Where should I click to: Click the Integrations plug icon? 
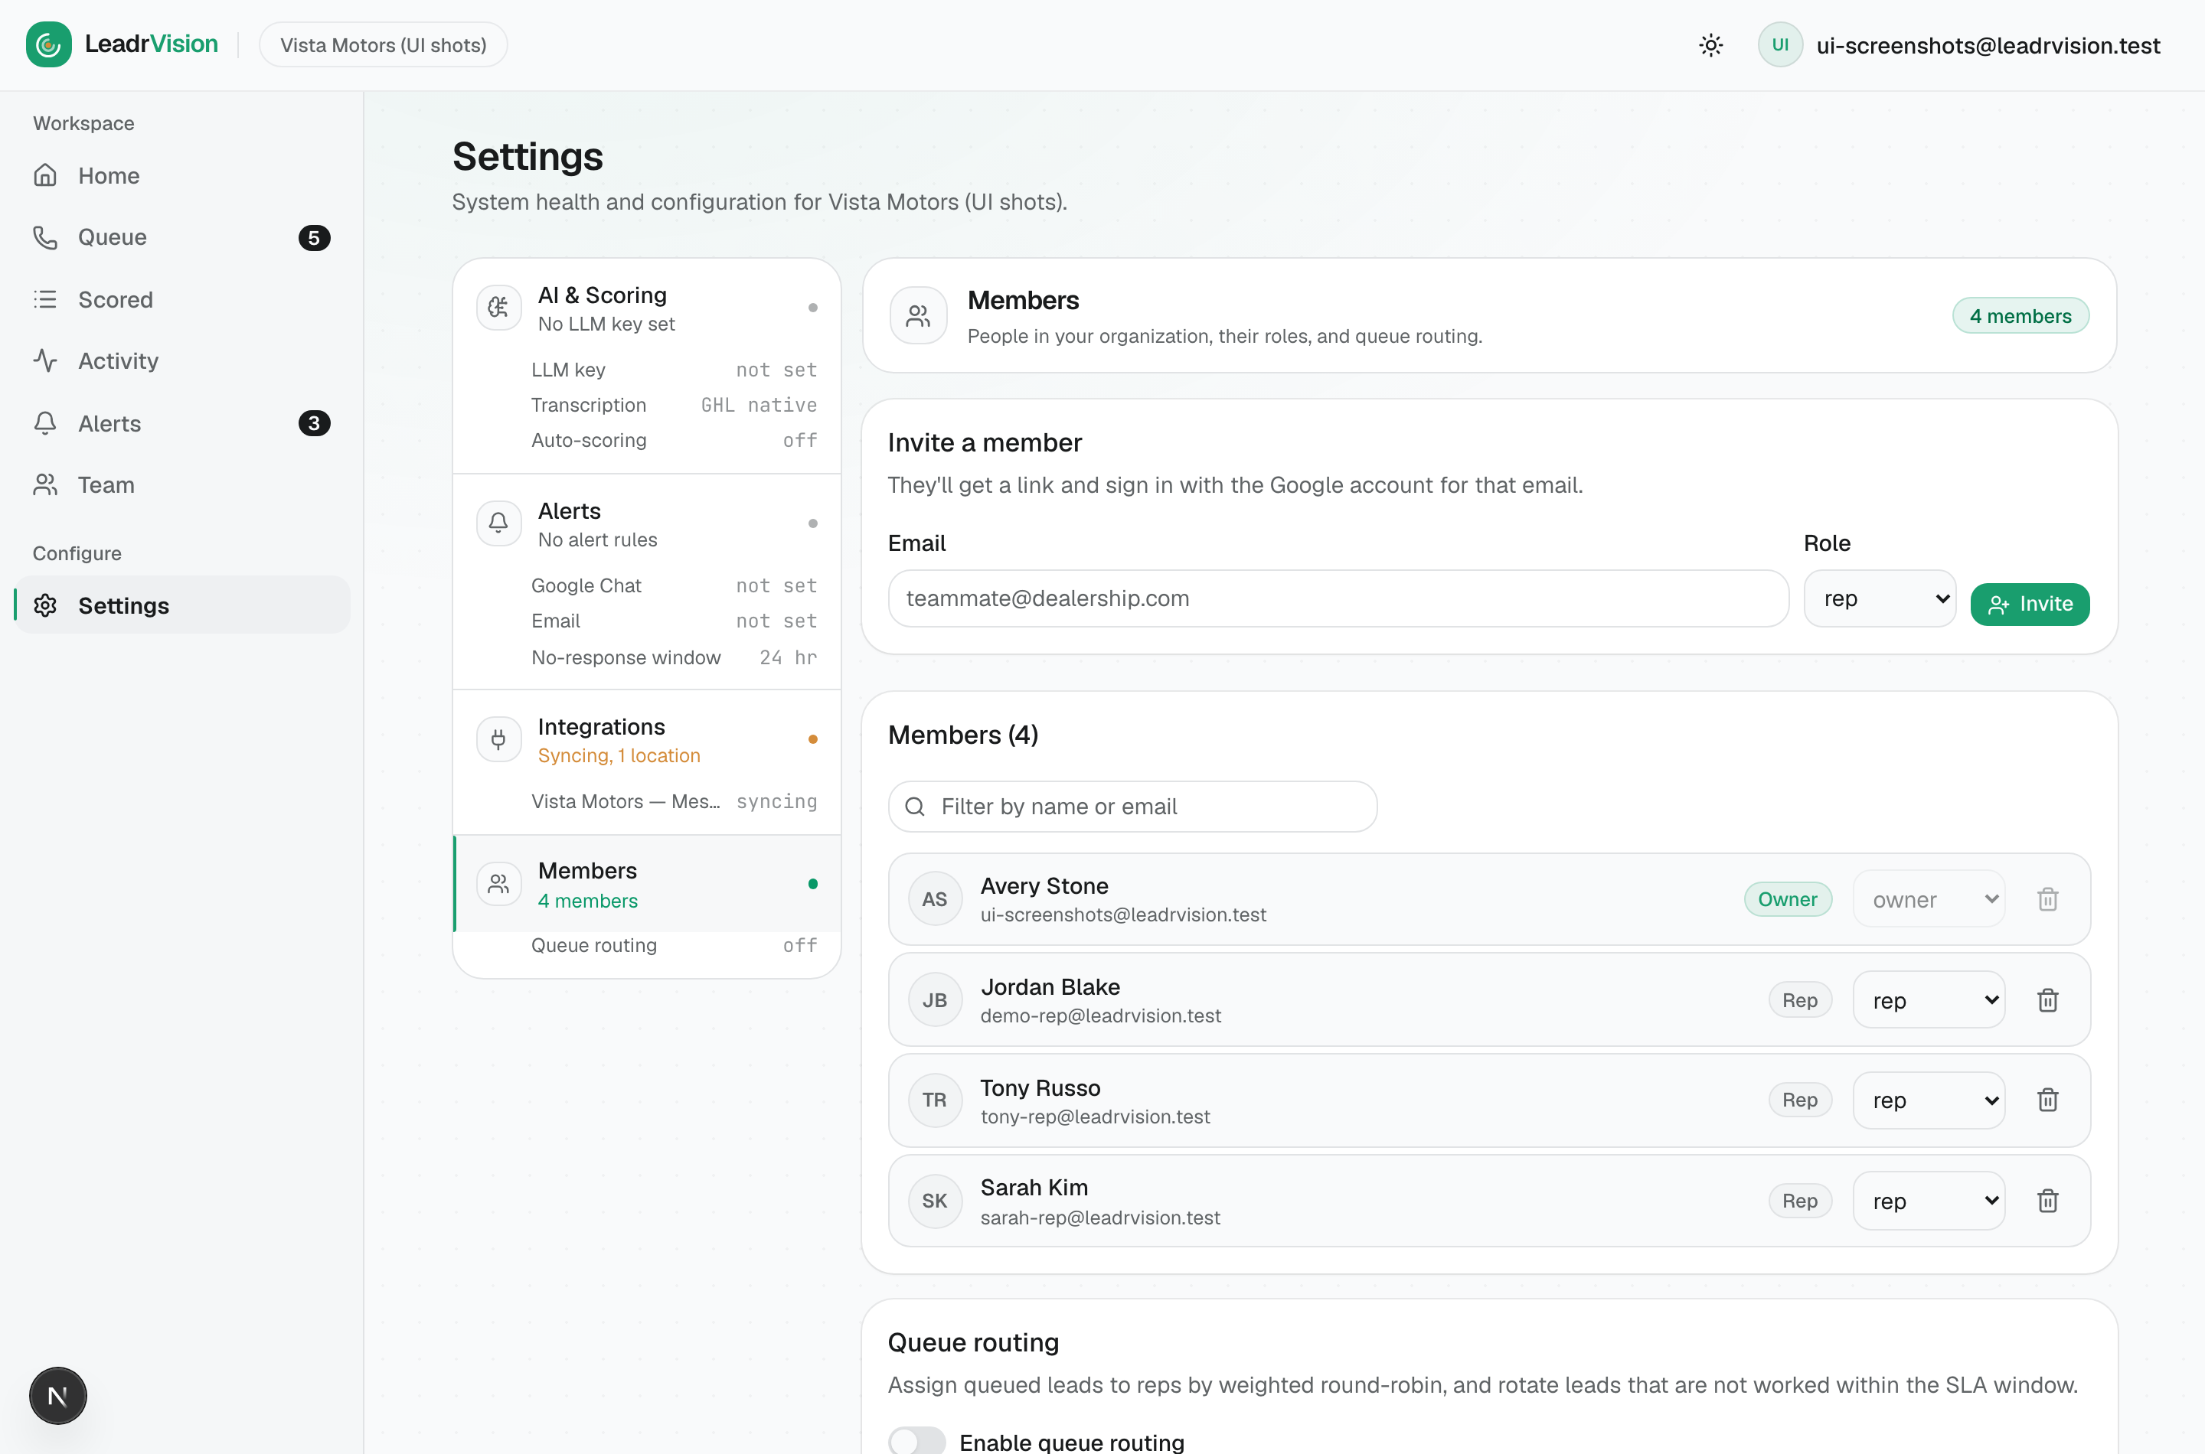(x=499, y=739)
